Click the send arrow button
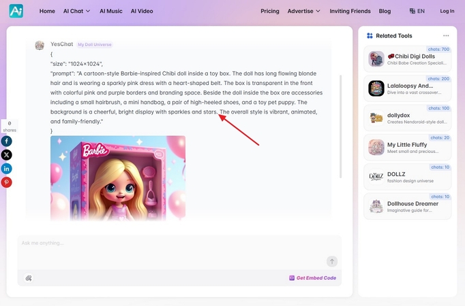 (x=332, y=261)
